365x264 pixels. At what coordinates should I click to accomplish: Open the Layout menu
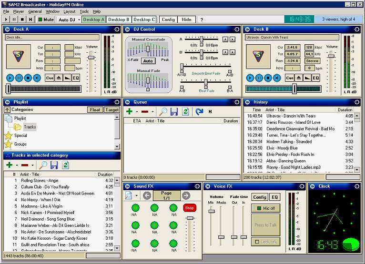tap(70, 11)
